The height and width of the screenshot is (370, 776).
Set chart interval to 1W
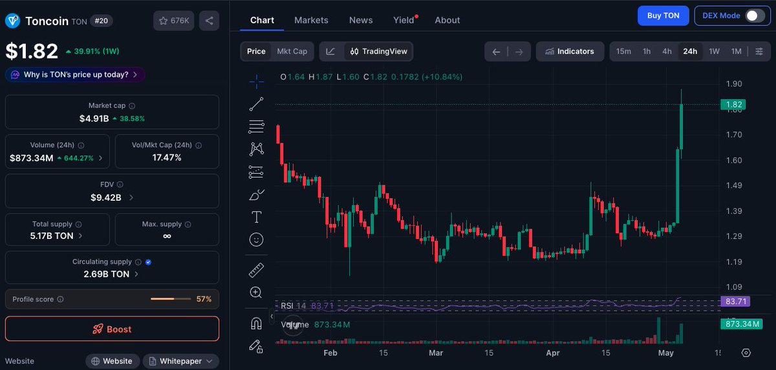pyautogui.click(x=715, y=52)
